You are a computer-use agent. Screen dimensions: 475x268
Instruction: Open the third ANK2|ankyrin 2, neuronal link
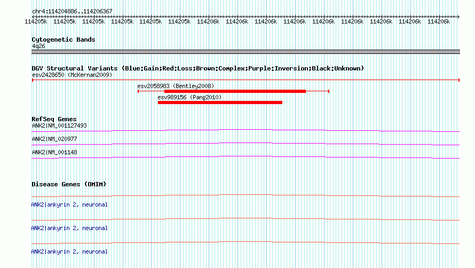click(69, 251)
